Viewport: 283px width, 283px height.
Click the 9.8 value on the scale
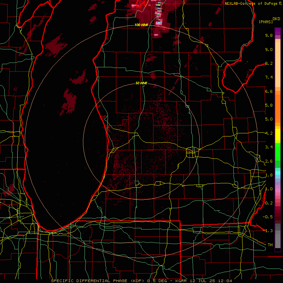click(x=269, y=35)
